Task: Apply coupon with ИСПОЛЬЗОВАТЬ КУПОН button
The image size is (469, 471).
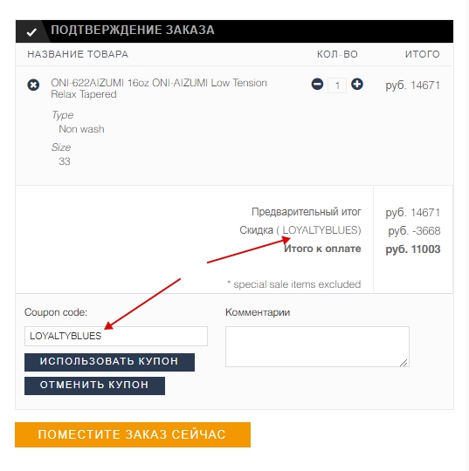Action: pyautogui.click(x=109, y=362)
